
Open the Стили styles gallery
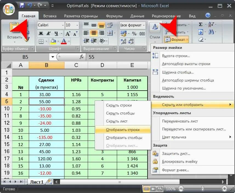pyautogui.click(x=155, y=32)
